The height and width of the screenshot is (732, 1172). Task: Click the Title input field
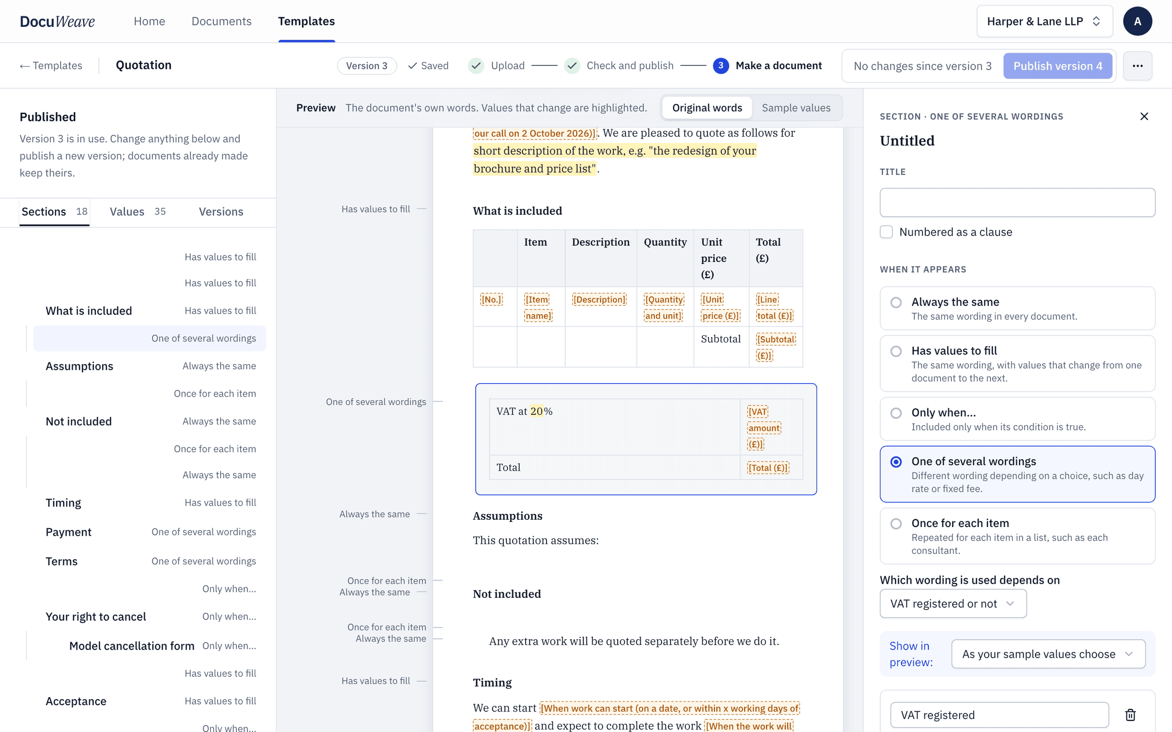click(x=1017, y=203)
